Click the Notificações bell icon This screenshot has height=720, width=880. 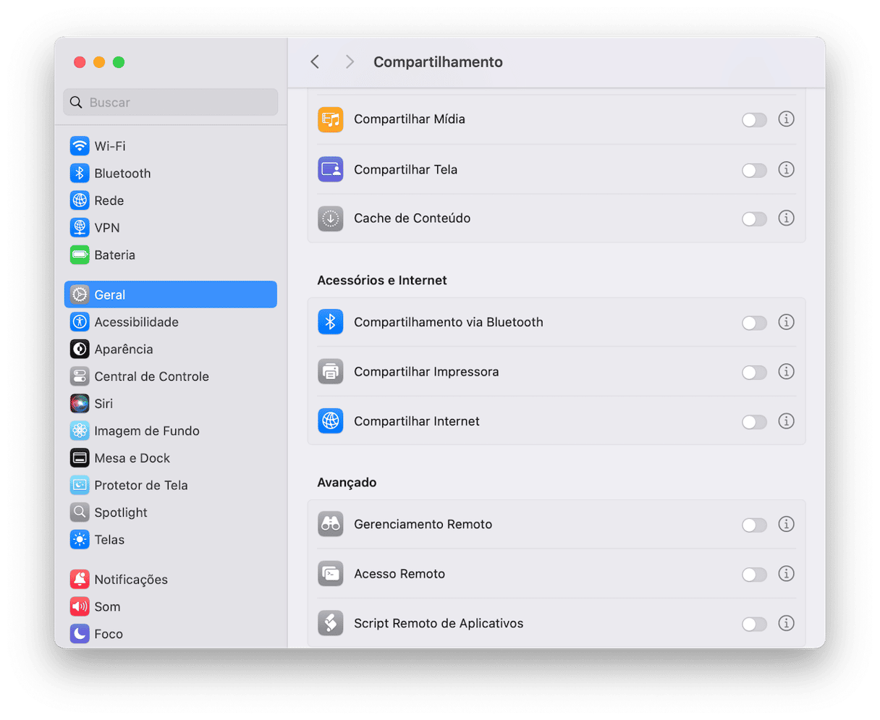click(x=80, y=579)
